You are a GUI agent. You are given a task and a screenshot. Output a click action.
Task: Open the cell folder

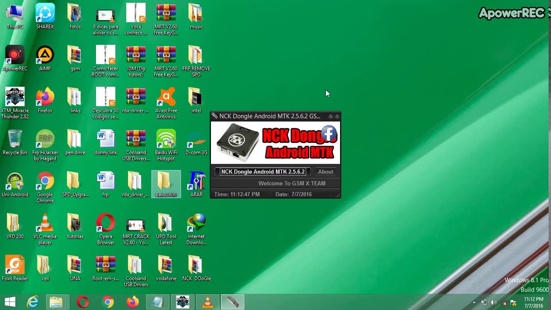click(45, 268)
